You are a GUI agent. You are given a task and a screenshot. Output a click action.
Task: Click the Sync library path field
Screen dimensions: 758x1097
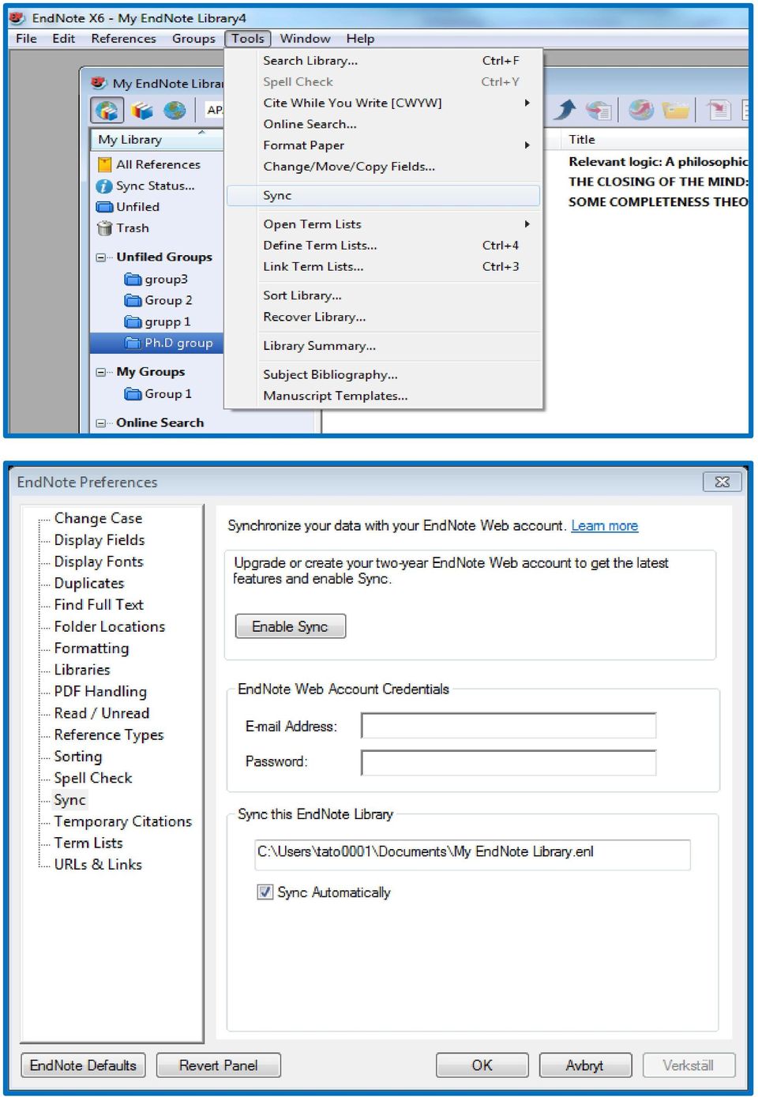(x=472, y=854)
